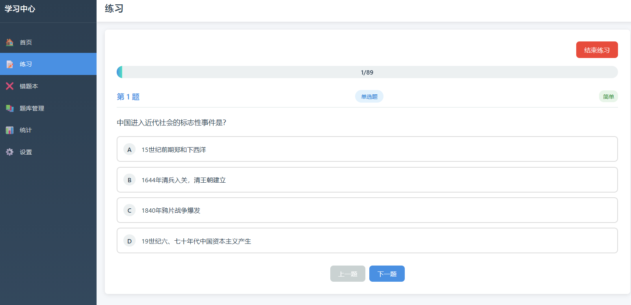Click the 第 1 题 heading
631x305 pixels.
[x=128, y=97]
